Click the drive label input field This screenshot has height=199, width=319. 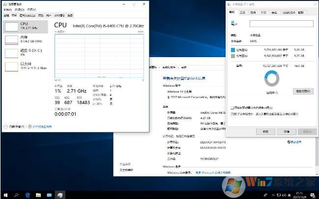pos(282,24)
